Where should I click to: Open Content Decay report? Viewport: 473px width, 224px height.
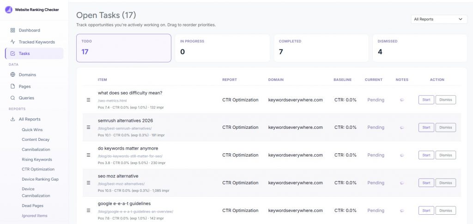tap(36, 139)
